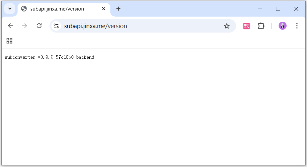Click the word 'subconverter' on the page

(20, 57)
